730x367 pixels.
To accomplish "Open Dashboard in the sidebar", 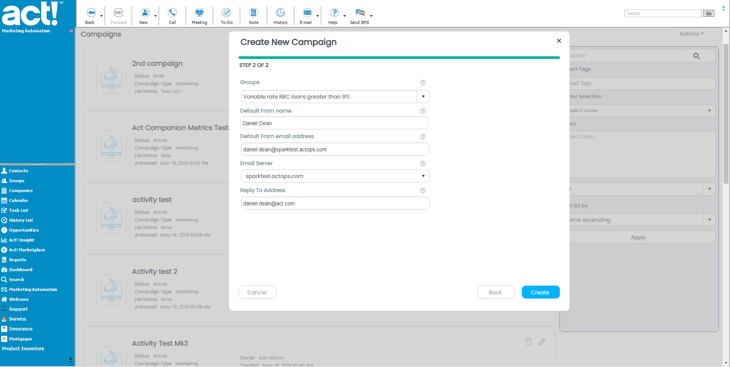I will pyautogui.click(x=21, y=270).
